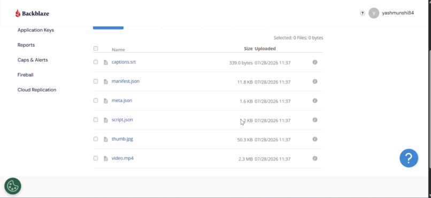View info icon for thumb.jpg

click(x=315, y=139)
